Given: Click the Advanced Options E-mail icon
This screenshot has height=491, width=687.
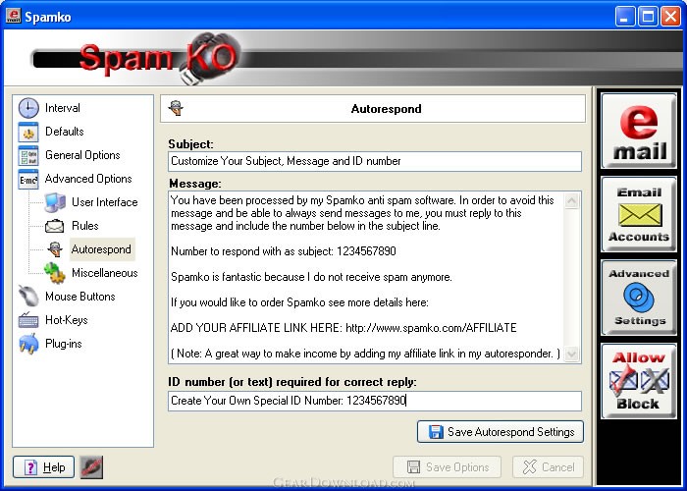Looking at the screenshot, I should click(28, 179).
